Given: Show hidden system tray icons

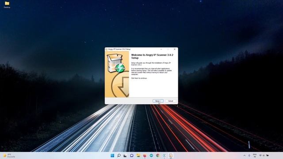Looking at the screenshot, I should coord(245,155).
